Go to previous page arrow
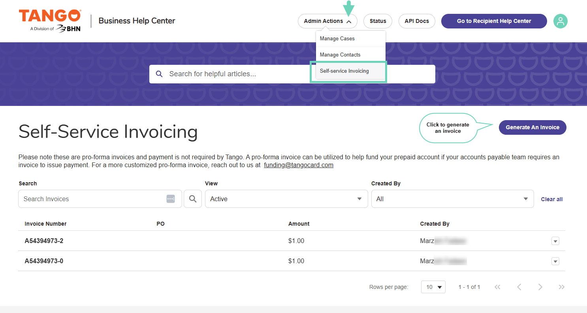 pyautogui.click(x=519, y=287)
